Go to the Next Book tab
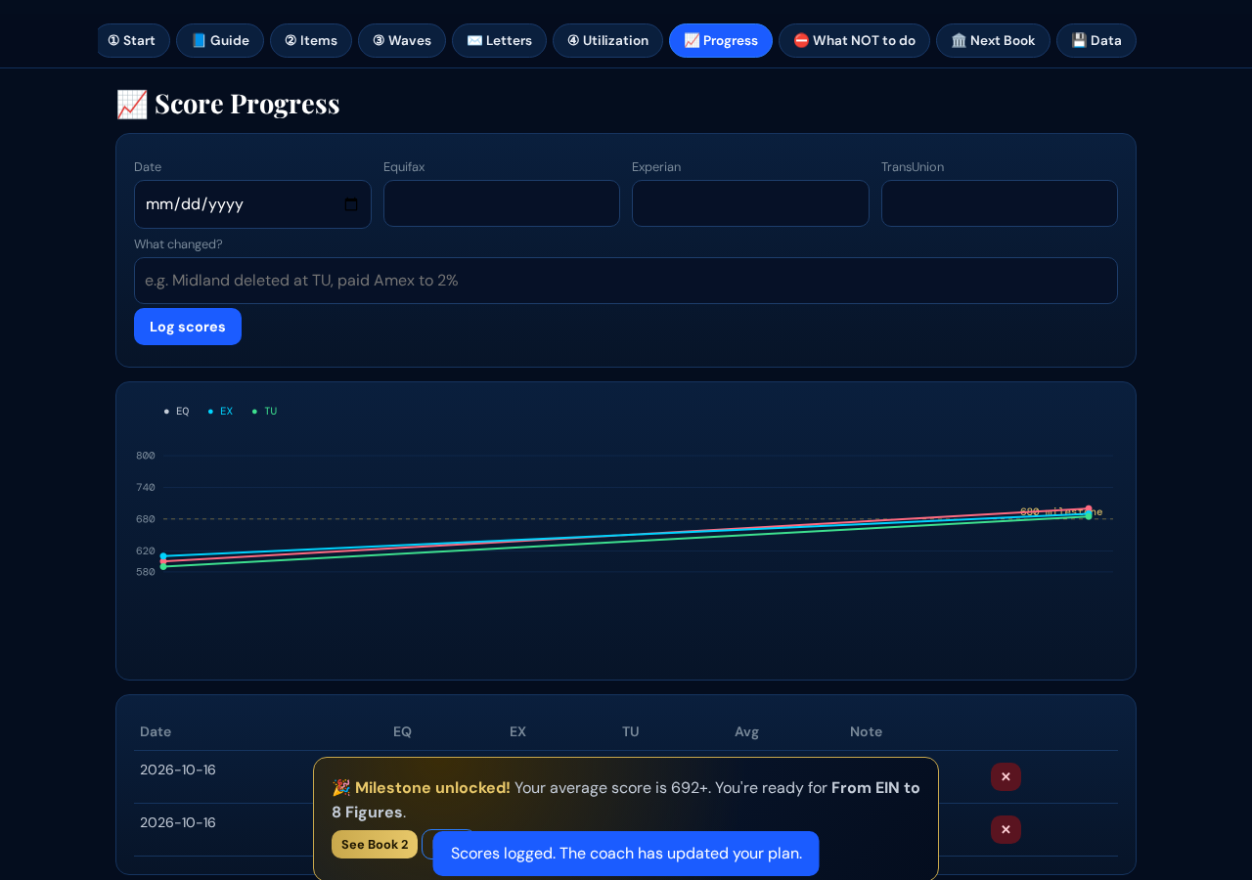 [x=993, y=41]
